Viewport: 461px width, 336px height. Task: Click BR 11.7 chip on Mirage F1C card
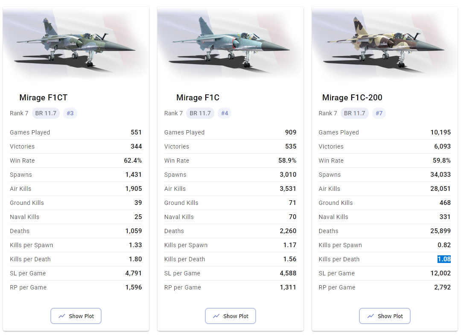click(200, 113)
